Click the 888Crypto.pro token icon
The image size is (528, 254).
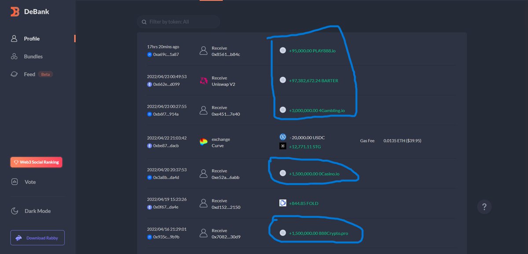click(x=283, y=233)
